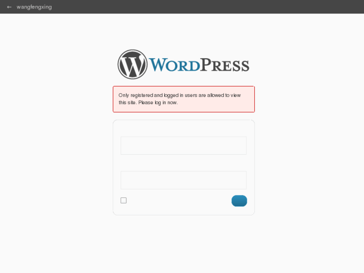Click the blue login submit button
Viewport: 364px width, 273px height.
tap(239, 201)
